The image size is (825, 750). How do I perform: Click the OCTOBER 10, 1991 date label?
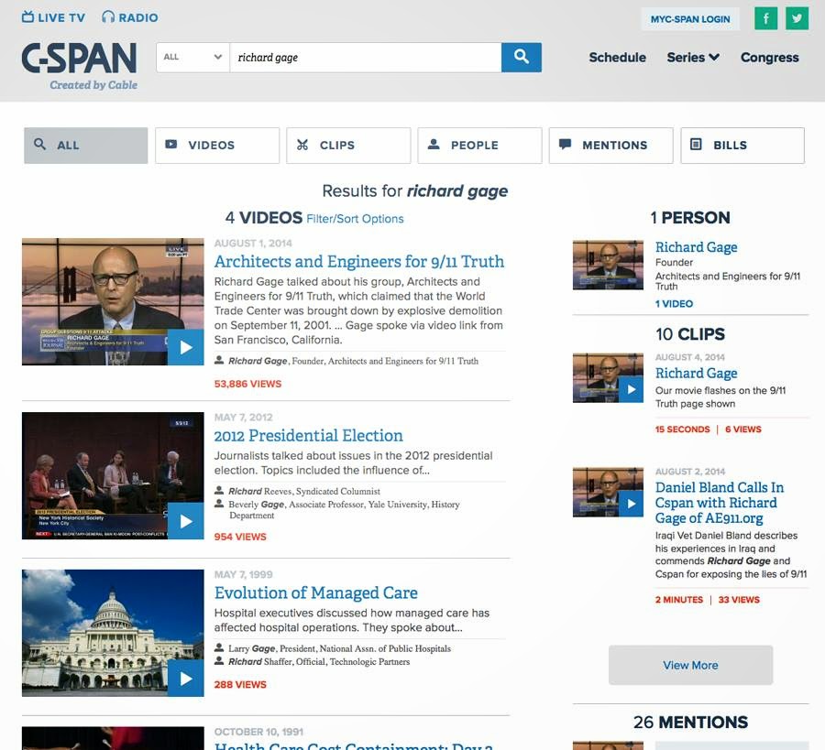[x=258, y=732]
